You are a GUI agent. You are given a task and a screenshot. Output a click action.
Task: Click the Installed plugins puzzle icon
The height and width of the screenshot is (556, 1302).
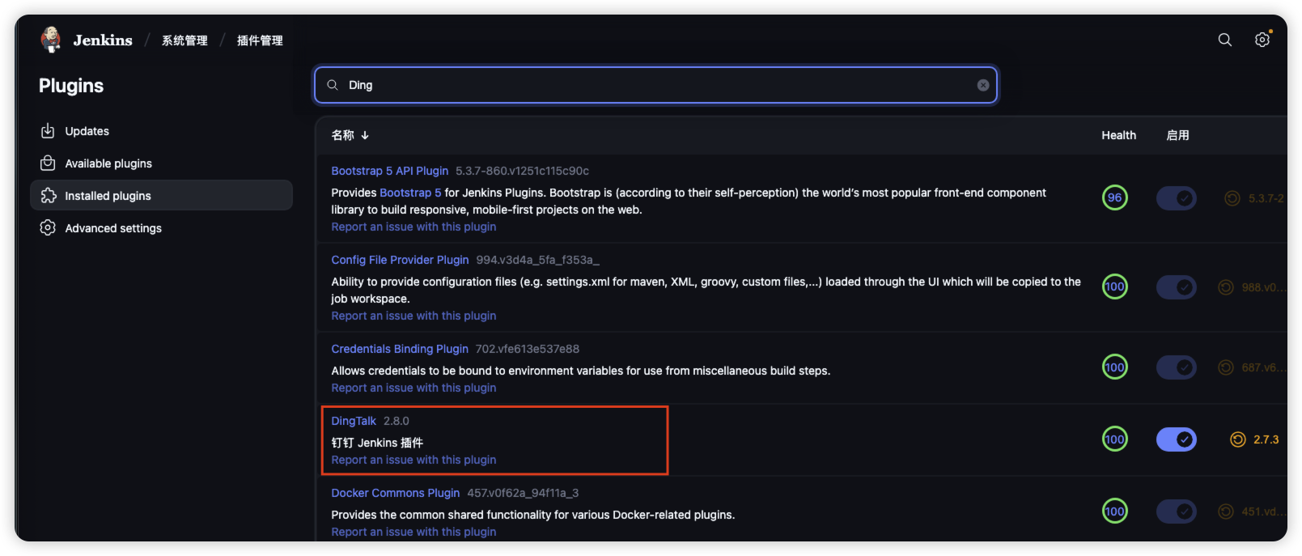pyautogui.click(x=48, y=196)
